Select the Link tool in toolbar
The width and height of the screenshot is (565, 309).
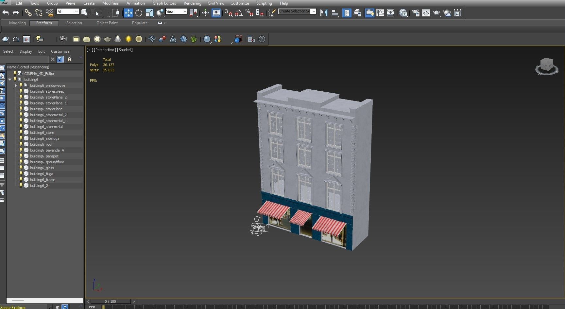click(x=28, y=13)
